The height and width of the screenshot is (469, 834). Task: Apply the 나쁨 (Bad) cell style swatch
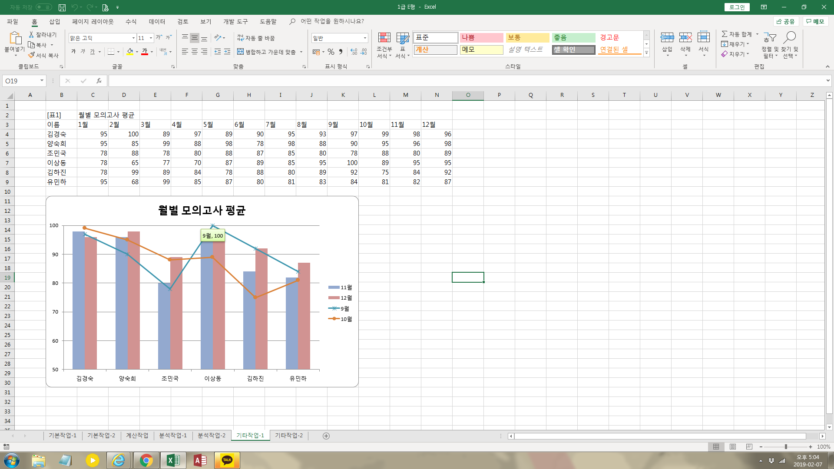pos(481,38)
